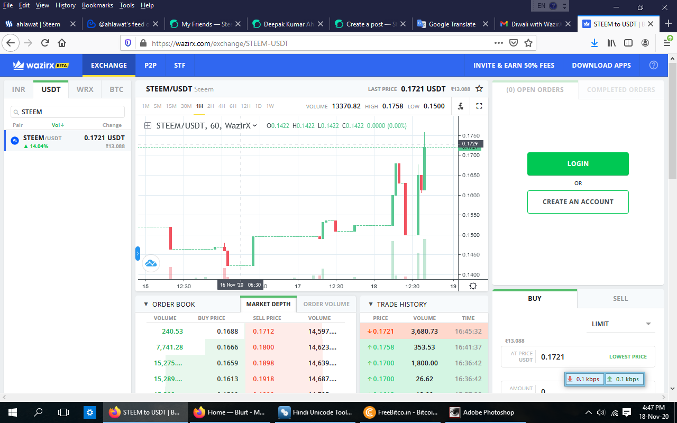Click the green LOGIN button

tap(578, 164)
